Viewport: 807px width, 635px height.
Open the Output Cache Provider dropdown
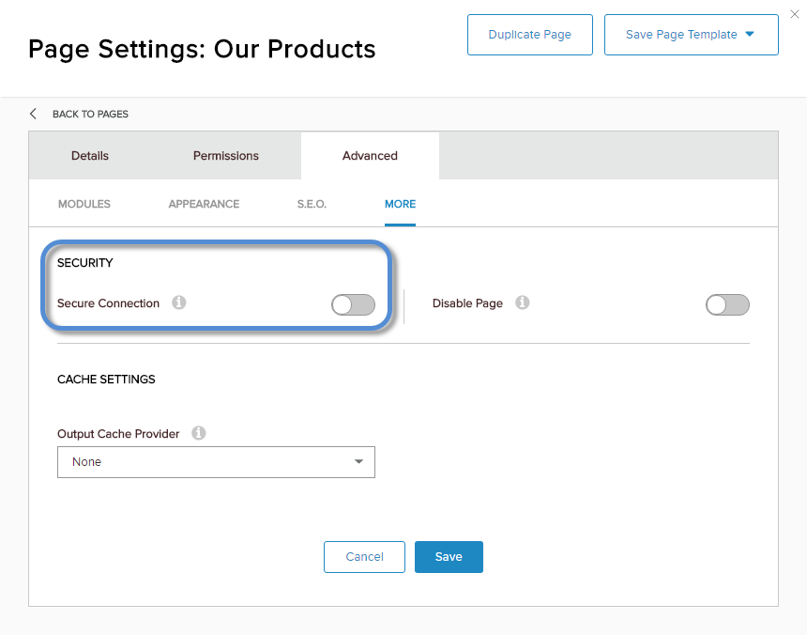[x=216, y=462]
